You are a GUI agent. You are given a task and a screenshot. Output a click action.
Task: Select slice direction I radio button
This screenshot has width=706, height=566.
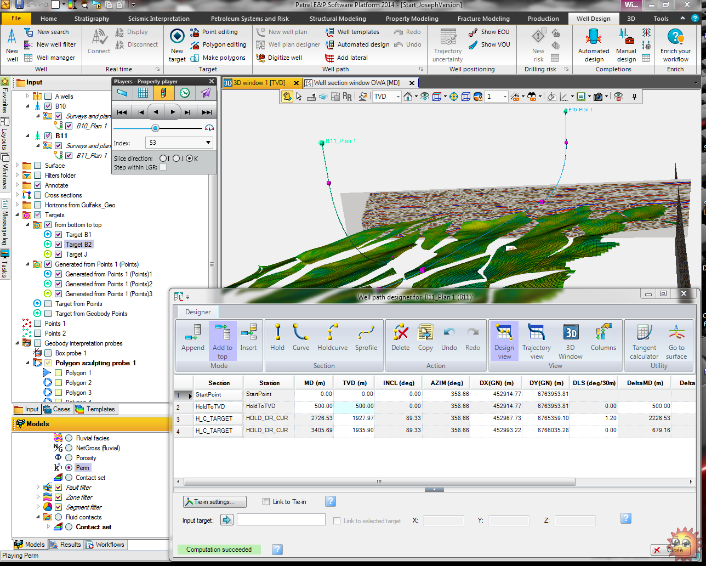163,158
